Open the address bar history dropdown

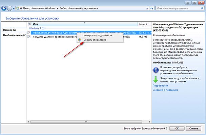pos(147,8)
